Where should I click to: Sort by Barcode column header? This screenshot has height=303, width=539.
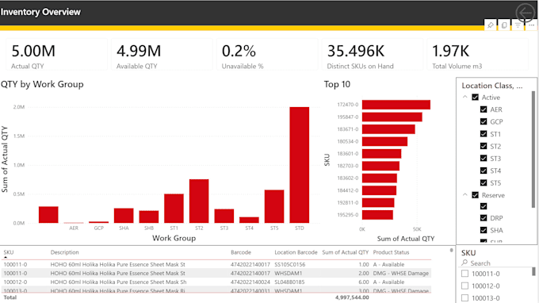[x=241, y=252]
